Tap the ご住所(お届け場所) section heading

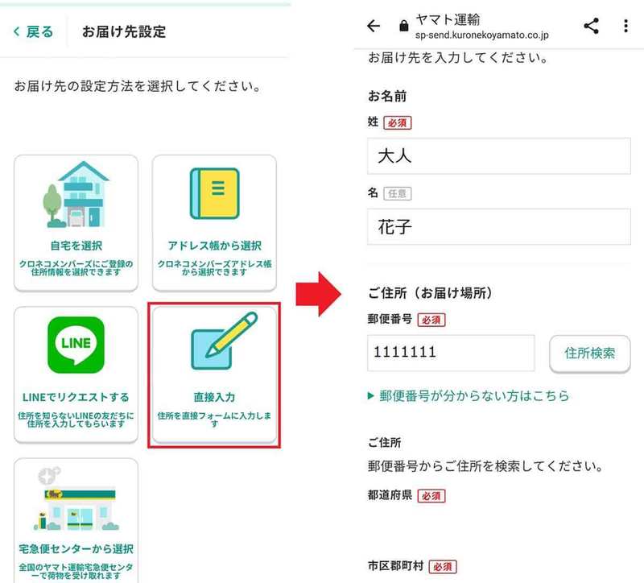click(430, 293)
